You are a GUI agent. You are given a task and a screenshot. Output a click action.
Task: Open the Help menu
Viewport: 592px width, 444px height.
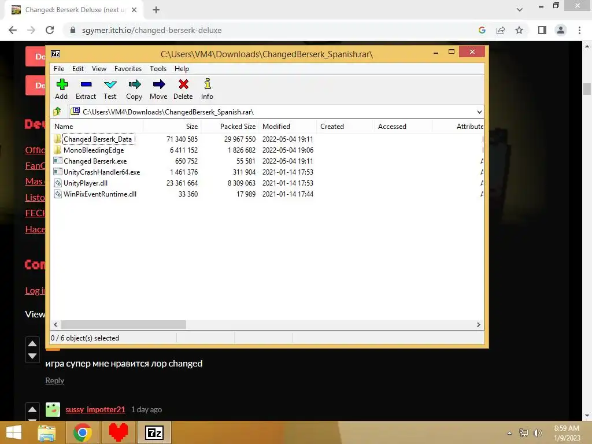pyautogui.click(x=182, y=69)
